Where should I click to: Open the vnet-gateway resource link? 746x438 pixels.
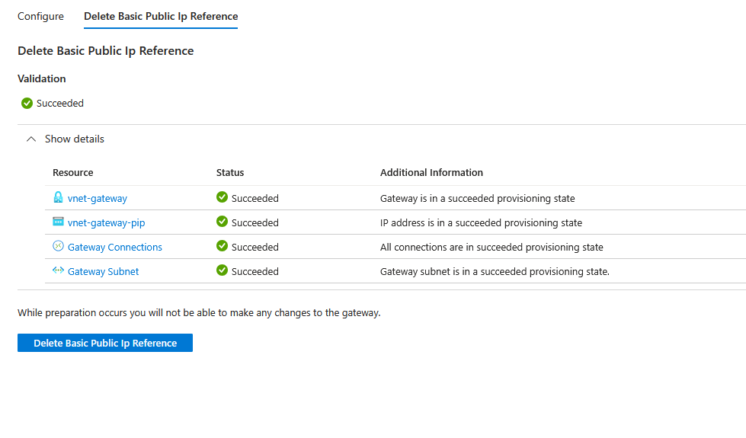98,199
